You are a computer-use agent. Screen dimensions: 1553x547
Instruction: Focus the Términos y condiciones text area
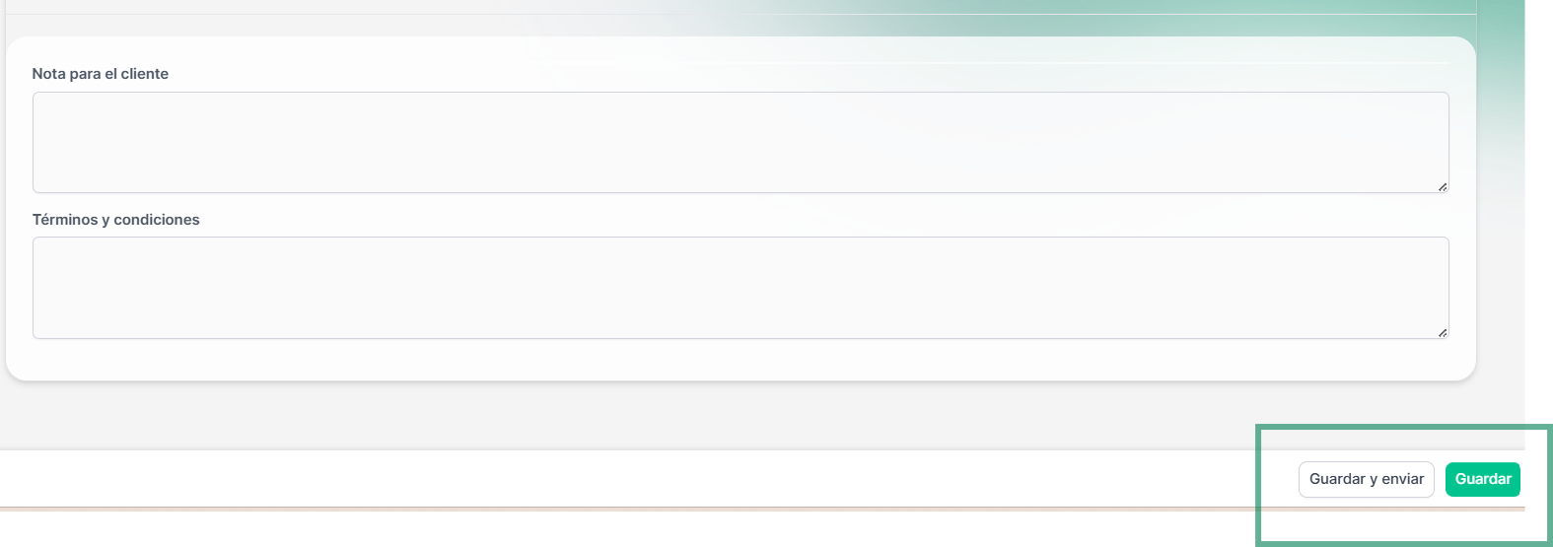coord(741,288)
